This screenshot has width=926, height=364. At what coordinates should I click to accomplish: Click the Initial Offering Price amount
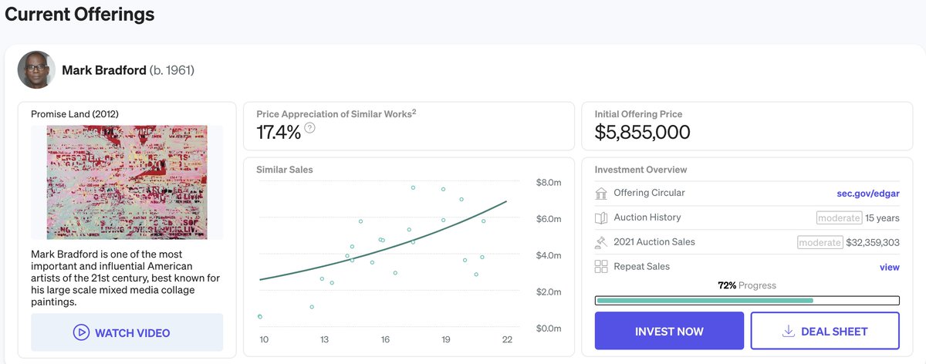pyautogui.click(x=642, y=132)
